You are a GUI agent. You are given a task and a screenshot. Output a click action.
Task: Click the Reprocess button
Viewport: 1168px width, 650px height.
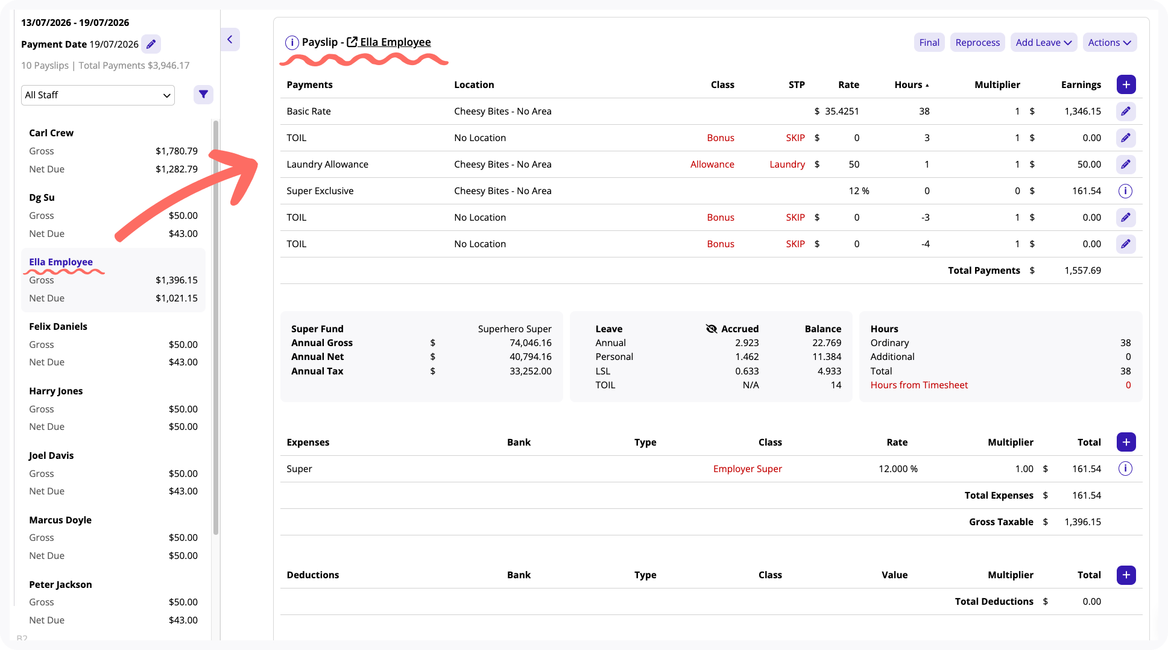click(977, 42)
